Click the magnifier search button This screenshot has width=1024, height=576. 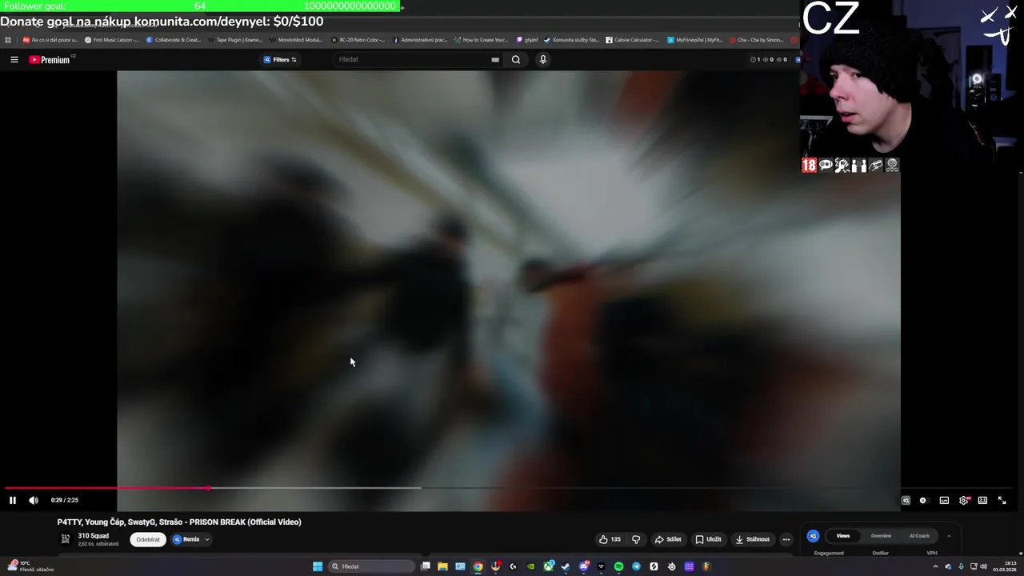516,59
